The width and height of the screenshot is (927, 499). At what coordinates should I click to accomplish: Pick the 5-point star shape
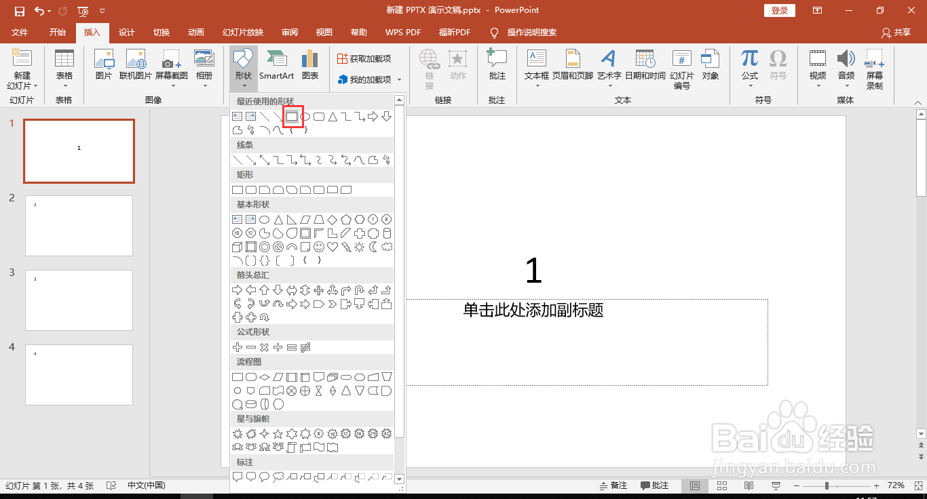pos(278,434)
